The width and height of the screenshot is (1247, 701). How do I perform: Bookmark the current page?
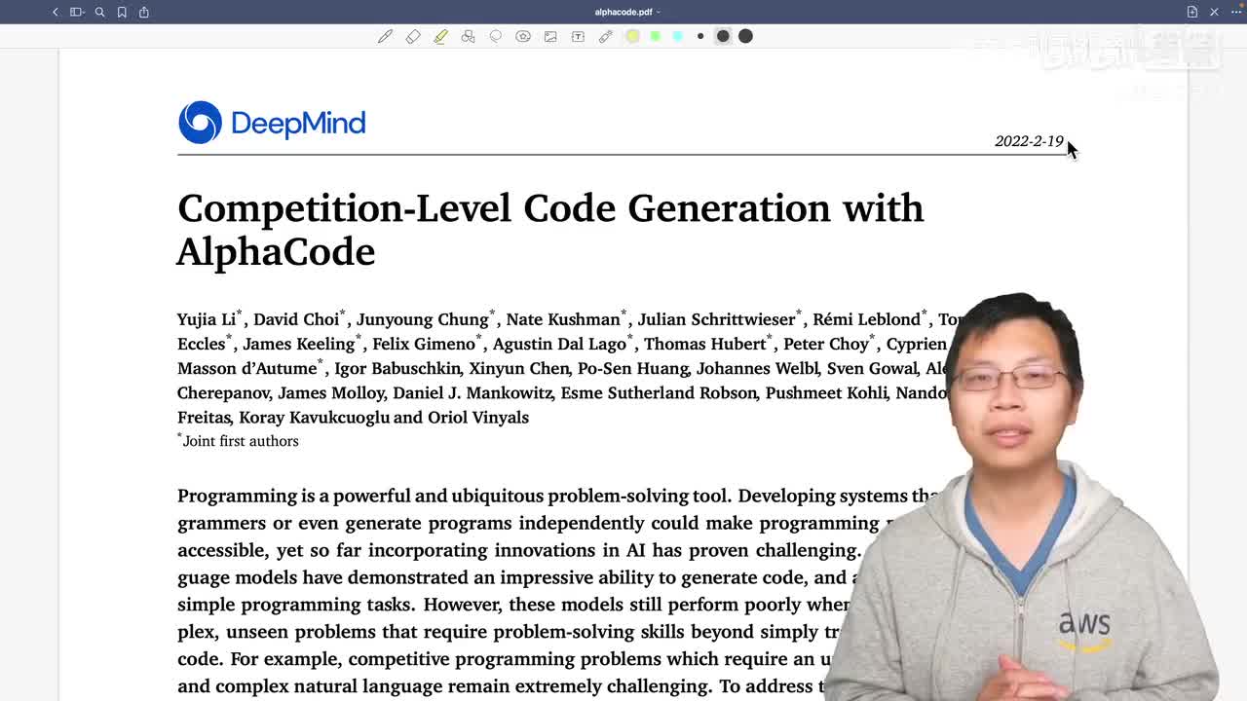pos(122,12)
